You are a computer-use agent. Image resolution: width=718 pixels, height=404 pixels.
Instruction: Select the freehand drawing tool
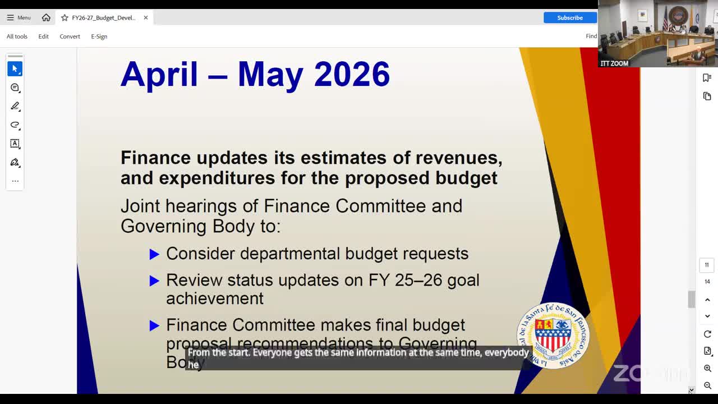15,125
